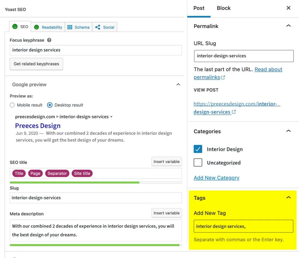Open the Focus keyphrase help icon
Viewport: 299px width, 258px height.
click(x=49, y=40)
